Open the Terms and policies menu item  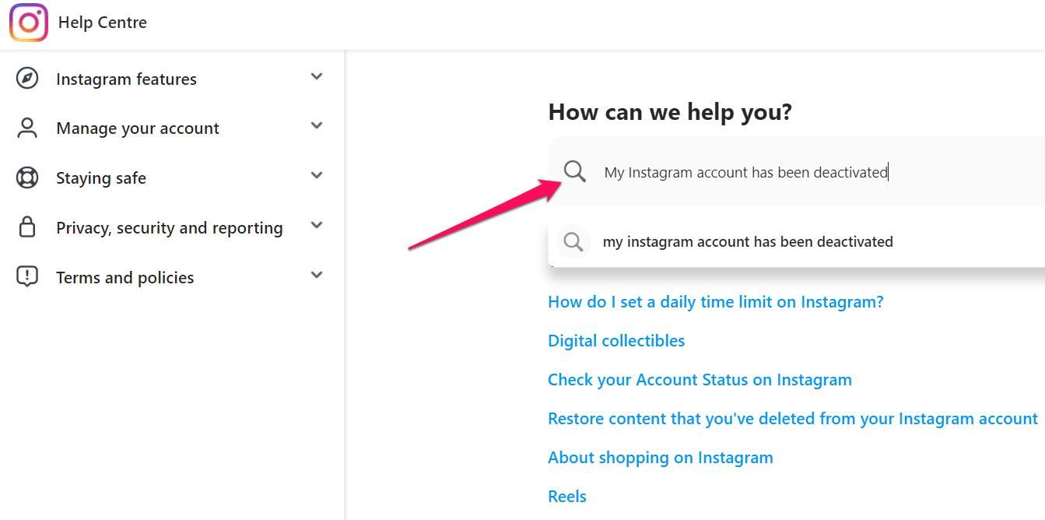(125, 278)
